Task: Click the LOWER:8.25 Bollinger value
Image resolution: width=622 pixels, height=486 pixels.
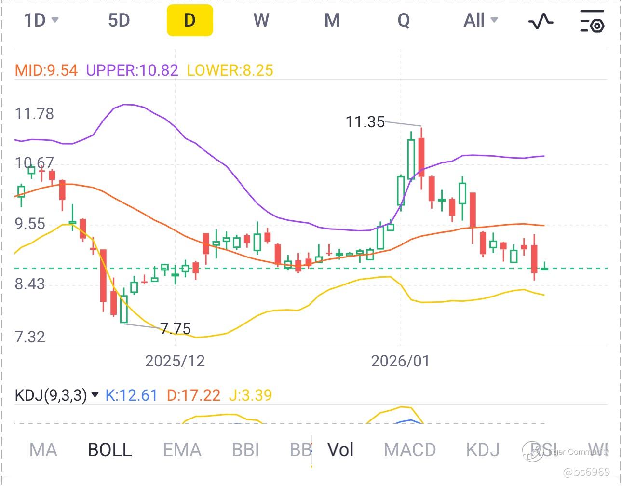Action: [230, 70]
